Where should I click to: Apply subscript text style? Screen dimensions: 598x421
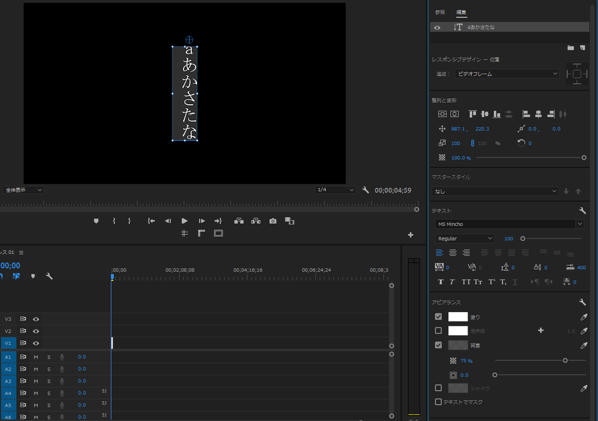pos(503,282)
